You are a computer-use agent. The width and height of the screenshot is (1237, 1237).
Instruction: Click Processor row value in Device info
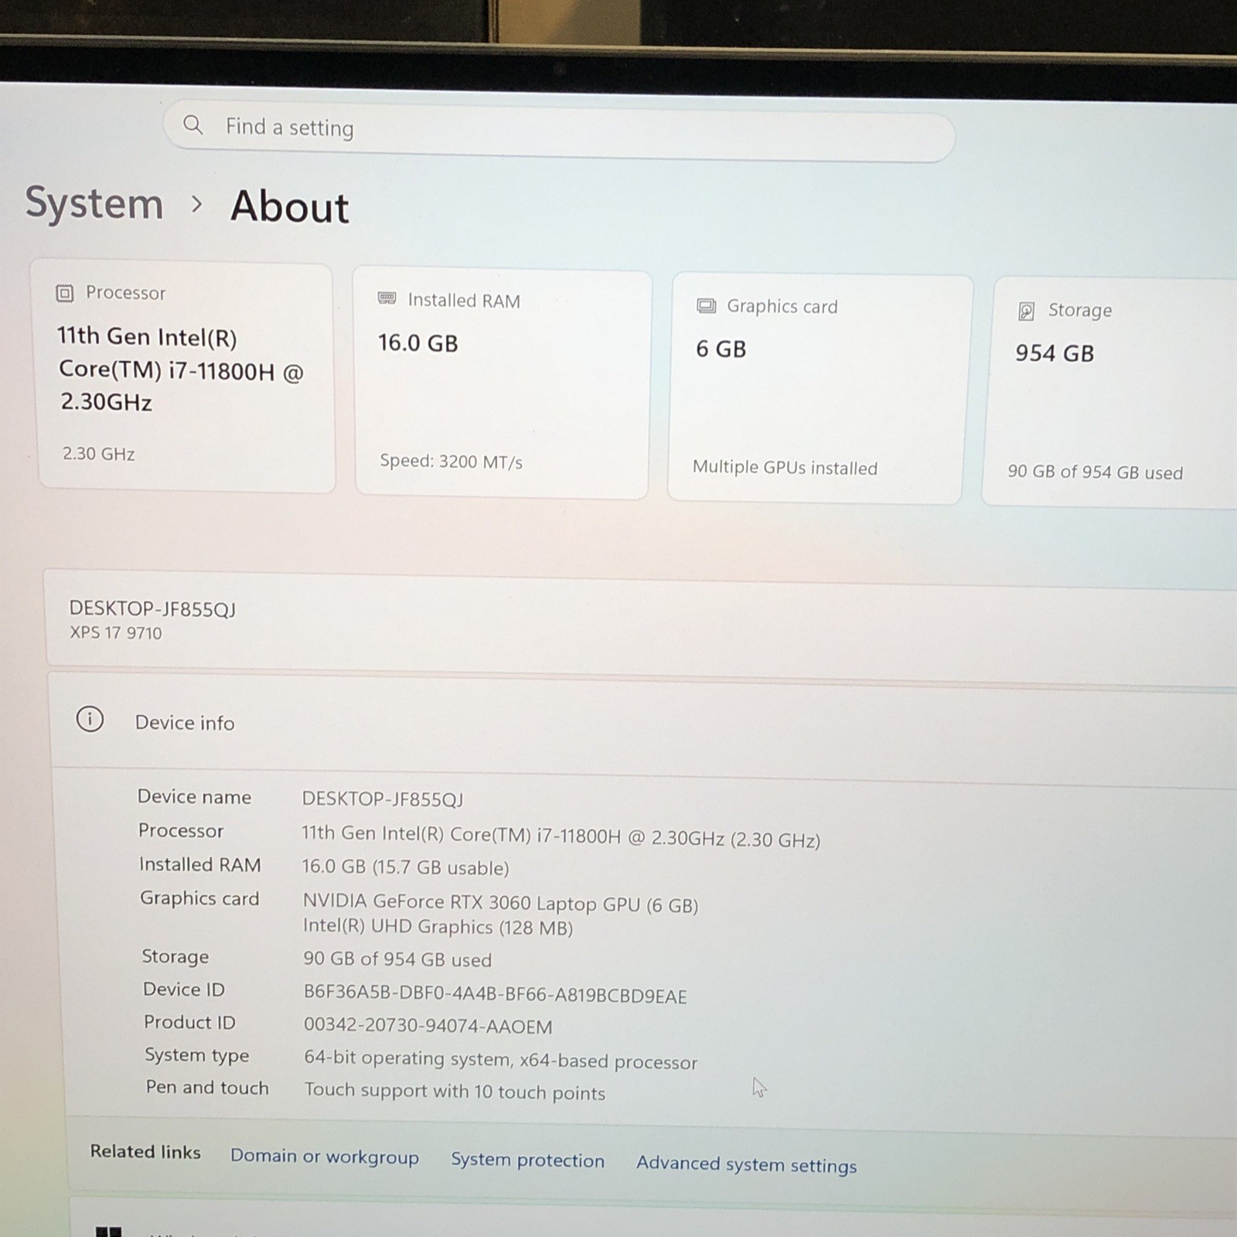point(561,837)
